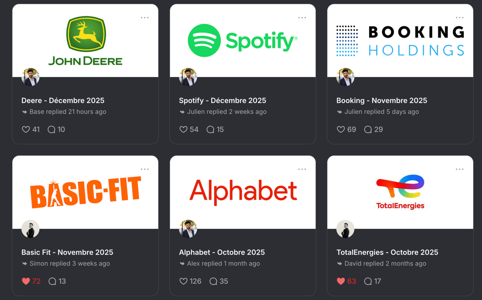This screenshot has width=482, height=300.
Task: Click the Alphabet post comment icon
Action: [213, 281]
